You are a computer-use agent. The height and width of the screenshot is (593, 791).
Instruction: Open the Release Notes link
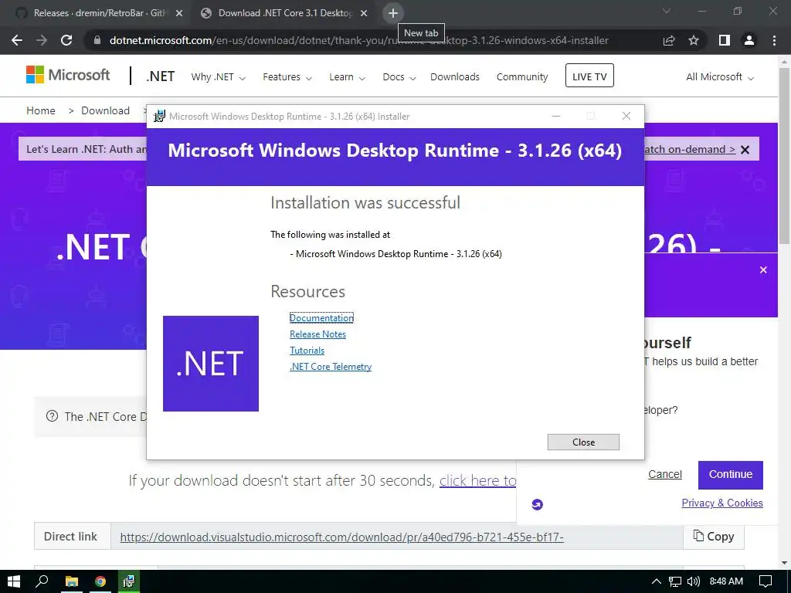(317, 334)
